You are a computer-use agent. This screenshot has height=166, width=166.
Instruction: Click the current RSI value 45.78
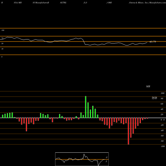153,42
